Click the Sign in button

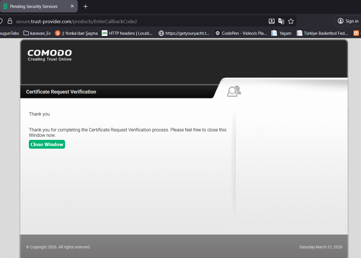coord(348,21)
